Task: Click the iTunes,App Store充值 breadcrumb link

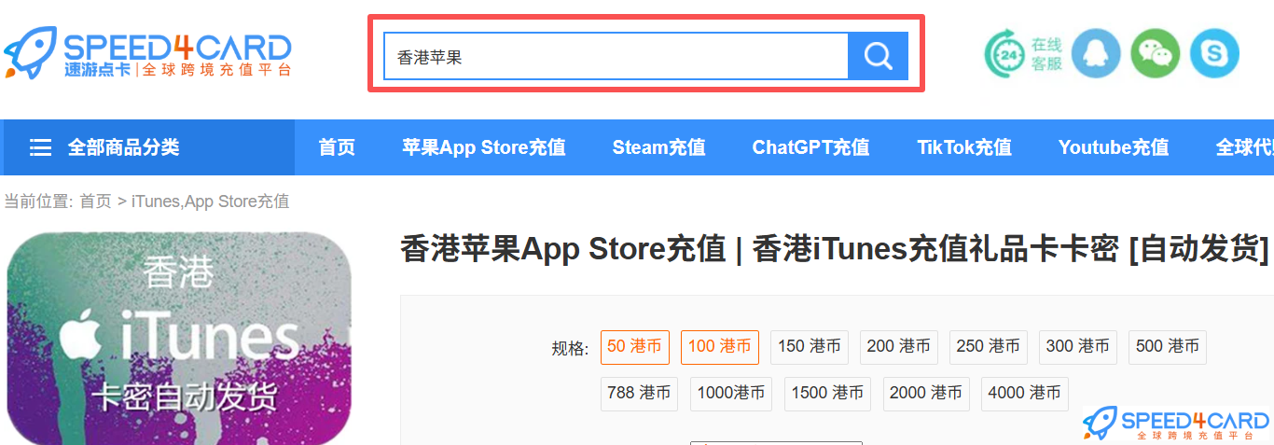Action: pos(211,202)
